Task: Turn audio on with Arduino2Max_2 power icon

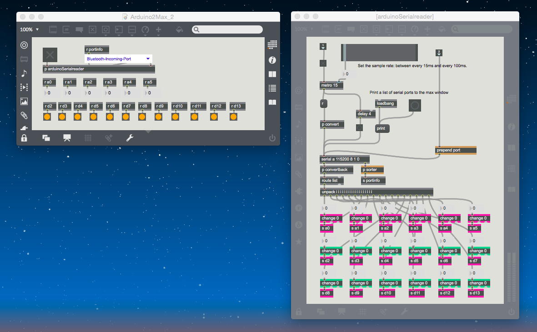Action: (272, 138)
